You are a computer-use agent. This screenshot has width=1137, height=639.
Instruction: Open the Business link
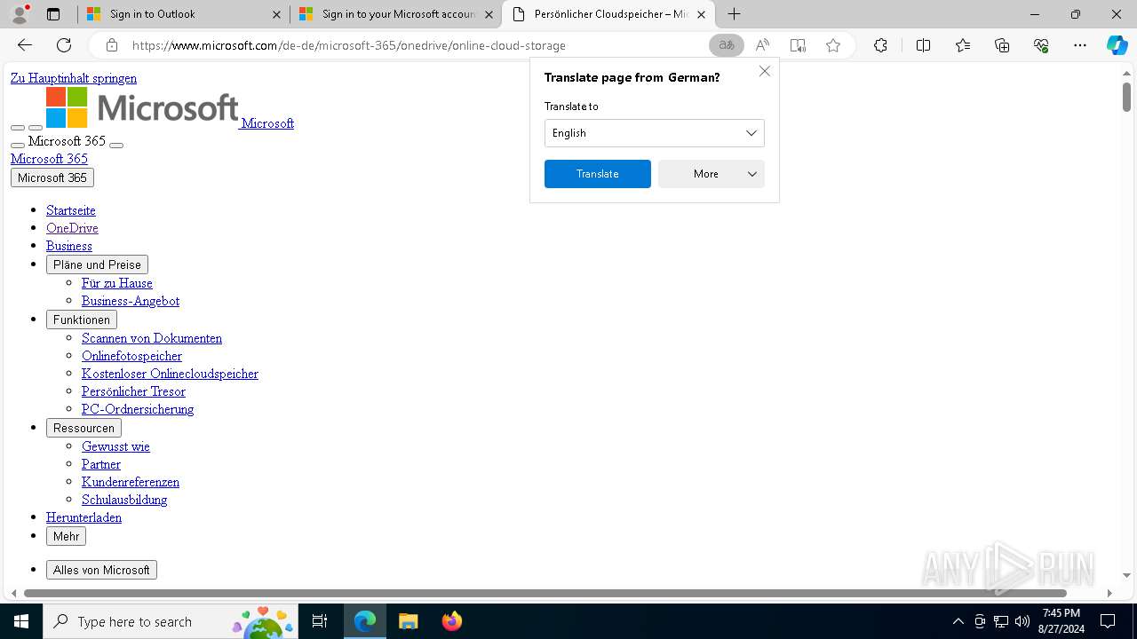(x=69, y=246)
